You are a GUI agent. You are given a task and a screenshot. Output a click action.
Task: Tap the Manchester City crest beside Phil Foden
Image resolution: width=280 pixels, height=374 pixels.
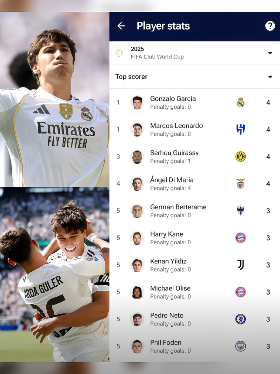[240, 346]
